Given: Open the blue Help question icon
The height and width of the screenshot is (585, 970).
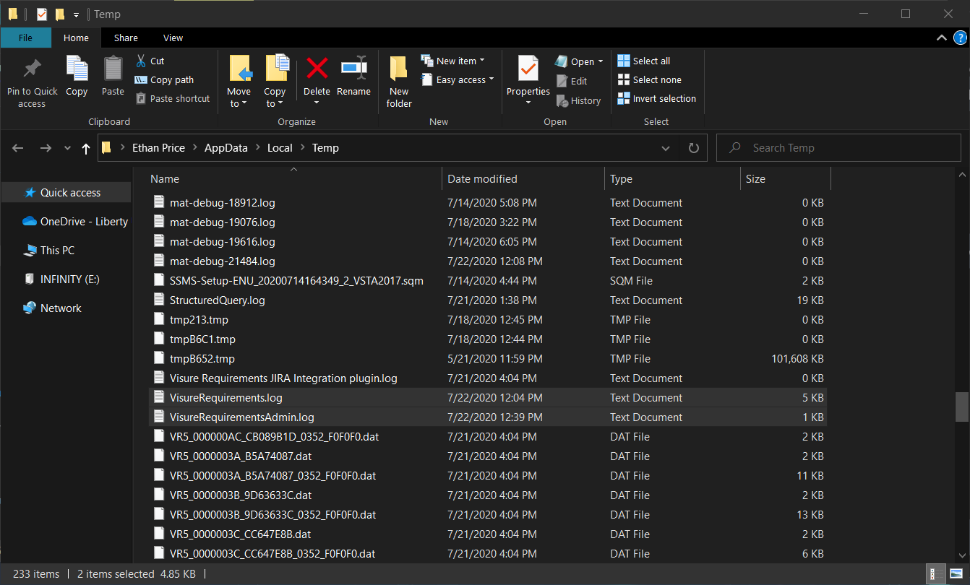Looking at the screenshot, I should click(958, 38).
